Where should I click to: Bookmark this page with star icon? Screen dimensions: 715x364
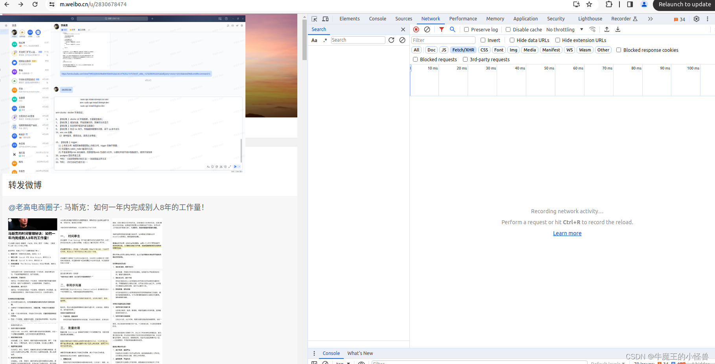[x=589, y=4]
